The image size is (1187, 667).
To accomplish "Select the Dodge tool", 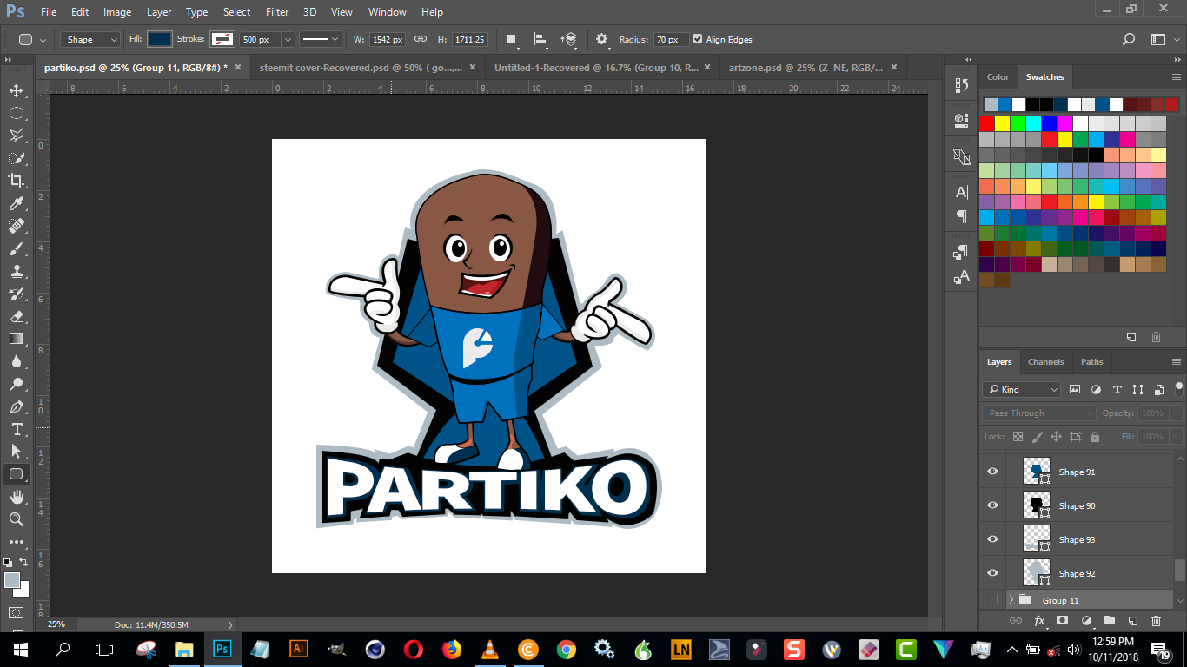I will point(17,384).
